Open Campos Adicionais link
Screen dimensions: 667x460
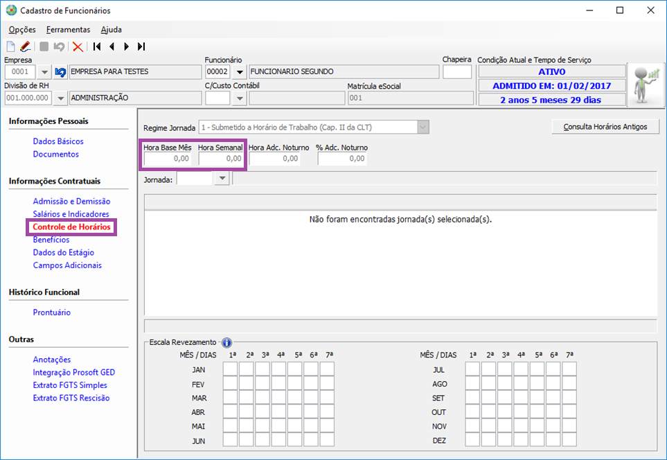(x=67, y=265)
